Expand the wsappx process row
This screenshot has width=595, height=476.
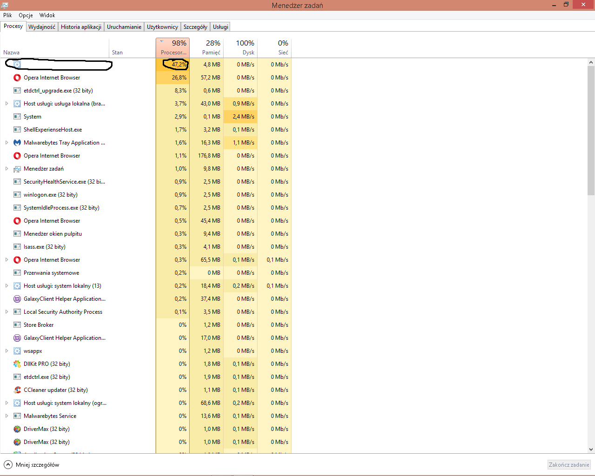tap(7, 351)
